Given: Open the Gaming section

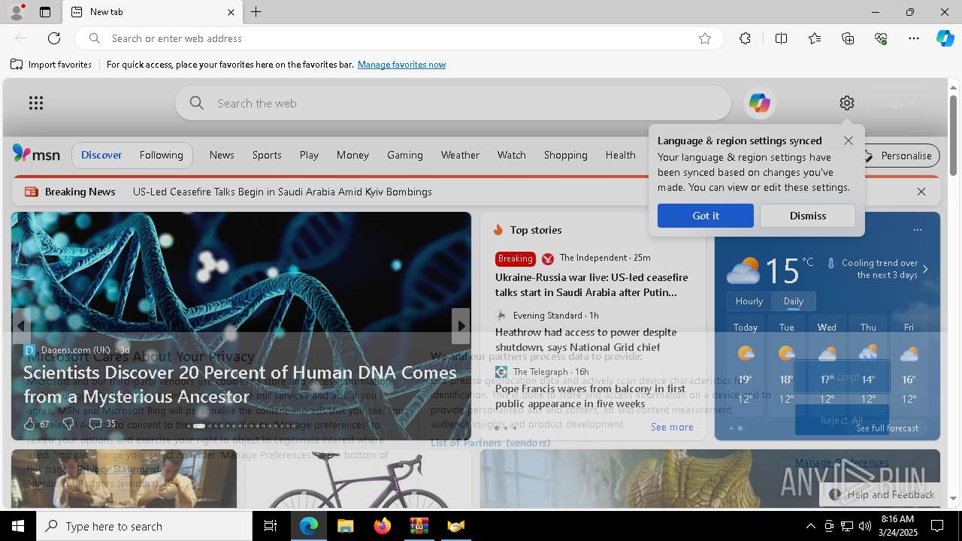Looking at the screenshot, I should [405, 155].
